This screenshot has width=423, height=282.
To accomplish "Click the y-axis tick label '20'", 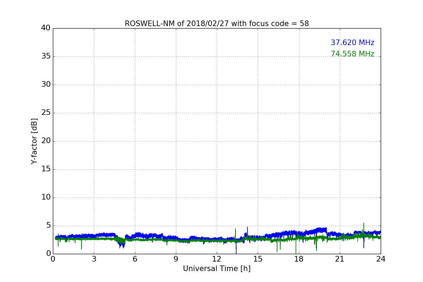I will click(46, 141).
